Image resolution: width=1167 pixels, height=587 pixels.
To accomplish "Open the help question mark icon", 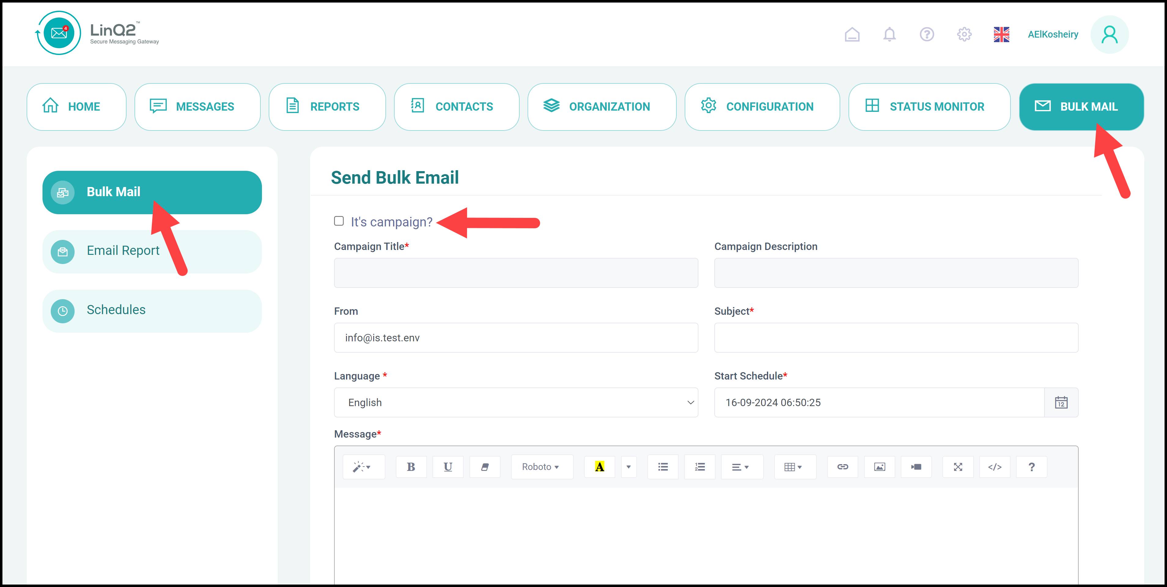I will click(926, 35).
